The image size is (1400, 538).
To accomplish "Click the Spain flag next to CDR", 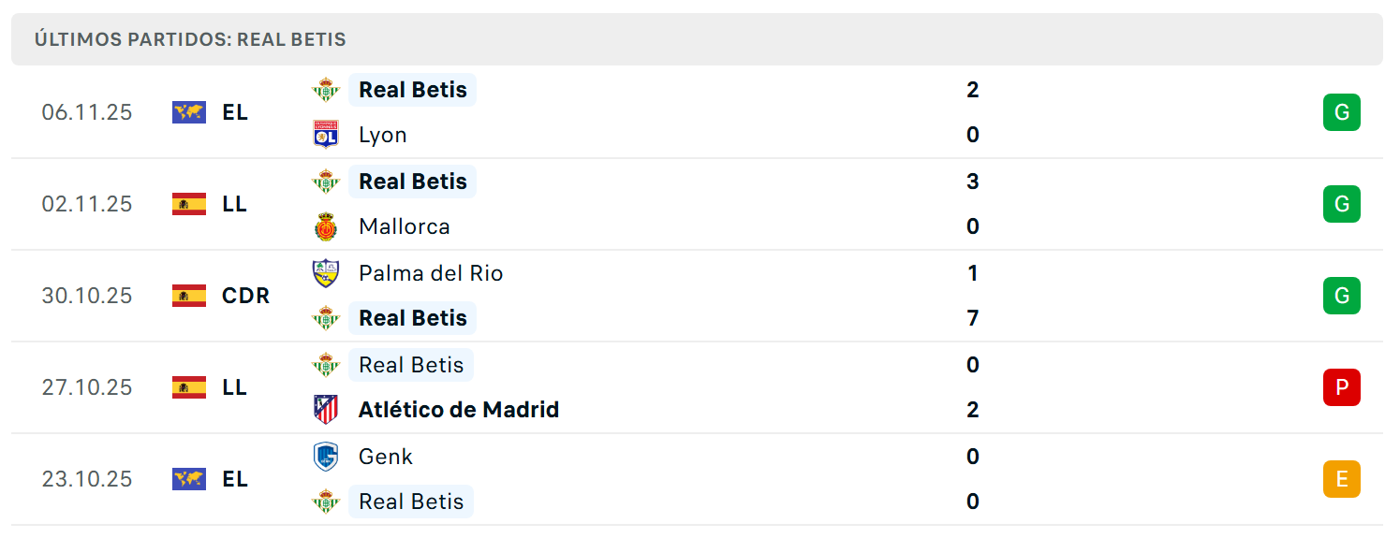I will point(189,296).
